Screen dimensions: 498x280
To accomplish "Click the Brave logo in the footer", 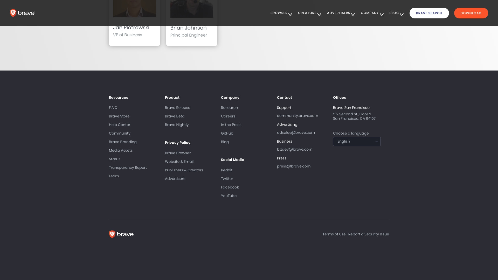I will click(121, 234).
